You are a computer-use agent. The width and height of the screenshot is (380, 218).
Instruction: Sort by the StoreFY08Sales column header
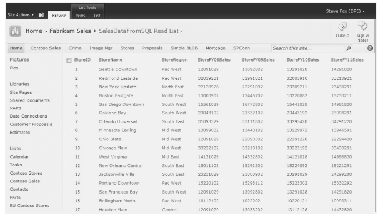(x=214, y=60)
